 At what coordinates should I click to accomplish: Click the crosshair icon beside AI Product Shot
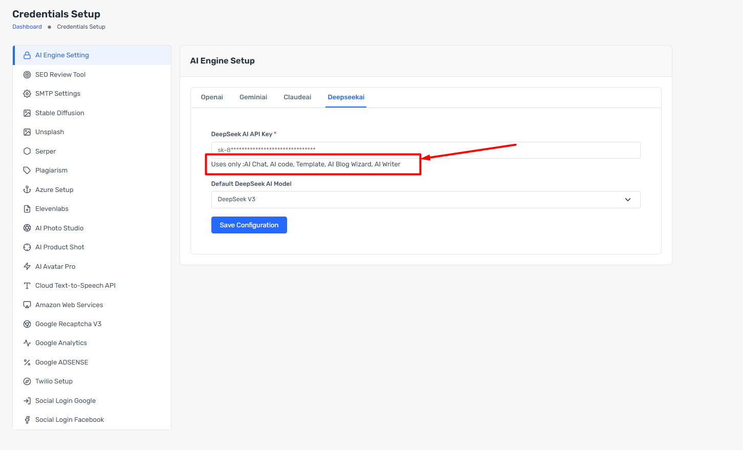(x=27, y=247)
